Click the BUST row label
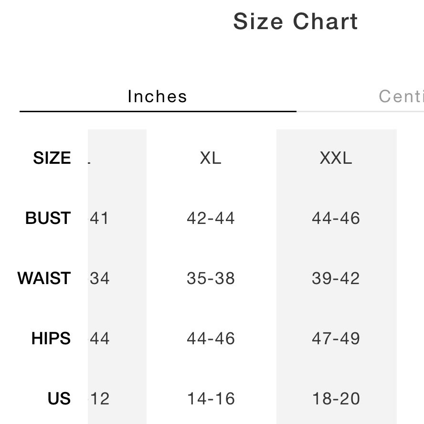Viewport: 424px width, 424px height. pos(47,218)
